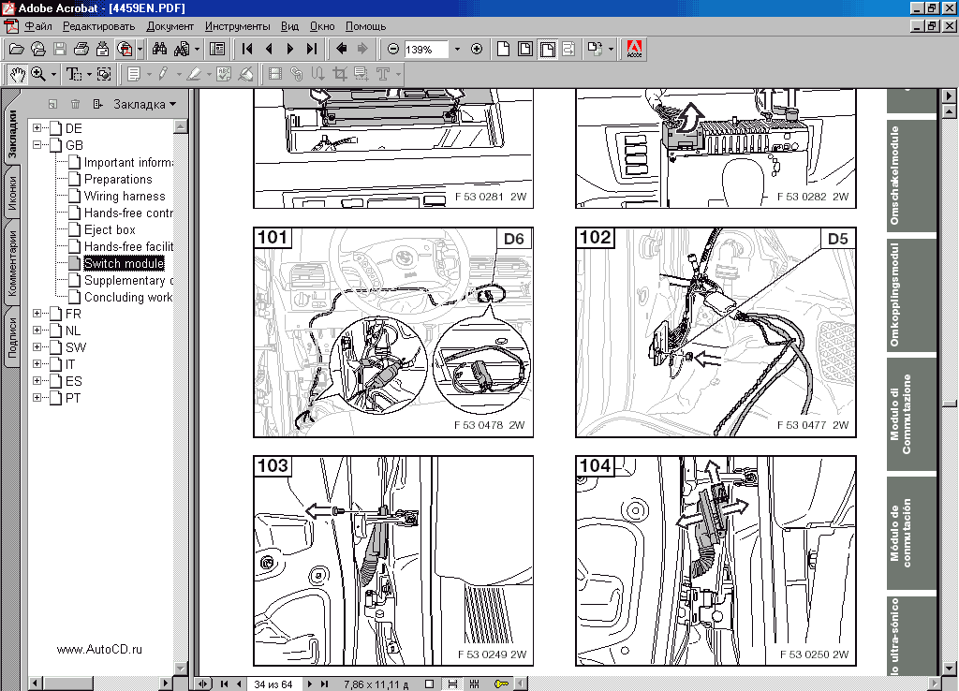The height and width of the screenshot is (691, 959).
Task: Click the zoom out minus button
Action: pos(393,49)
